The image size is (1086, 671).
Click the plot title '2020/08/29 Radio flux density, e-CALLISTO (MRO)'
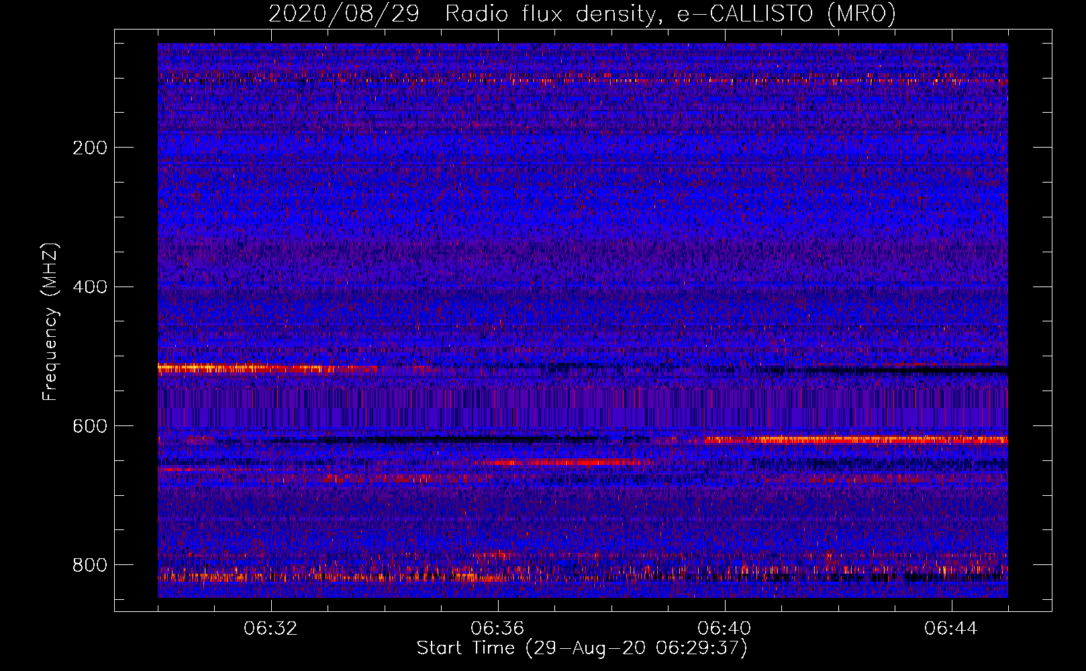tap(582, 13)
